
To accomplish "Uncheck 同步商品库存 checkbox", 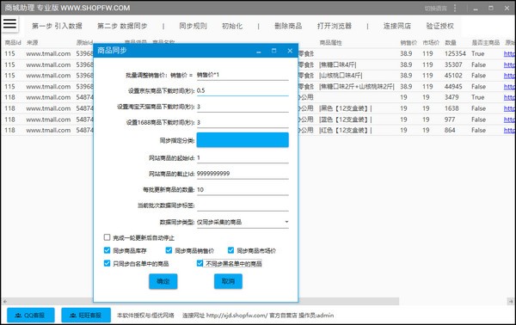I will point(107,250).
